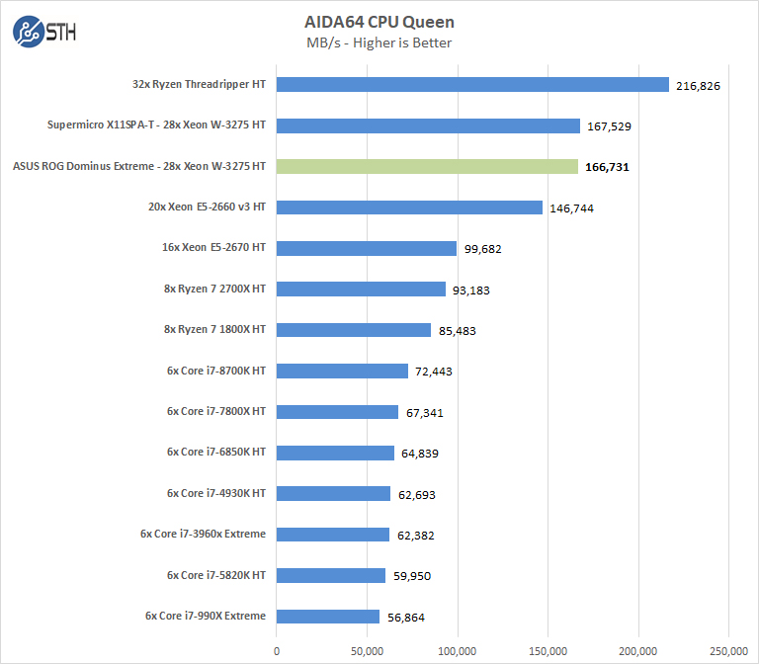Click the value 64,839
This screenshot has width=759, height=664.
coord(420,454)
